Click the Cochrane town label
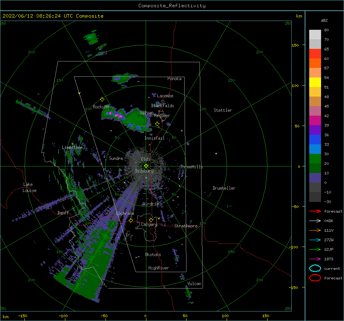 pos(125,213)
